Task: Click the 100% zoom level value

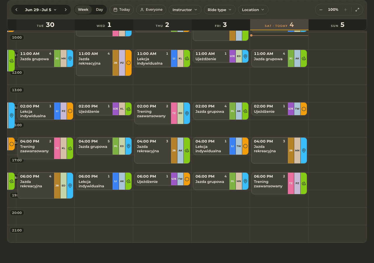Action: pyautogui.click(x=333, y=10)
